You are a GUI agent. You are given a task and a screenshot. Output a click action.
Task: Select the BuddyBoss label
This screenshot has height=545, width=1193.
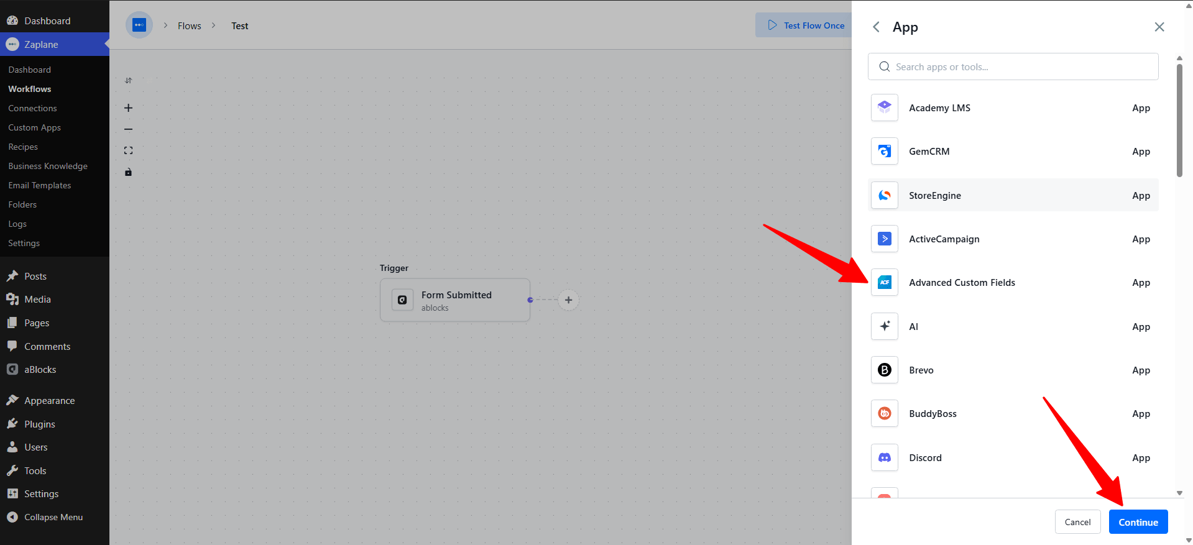[x=933, y=413]
